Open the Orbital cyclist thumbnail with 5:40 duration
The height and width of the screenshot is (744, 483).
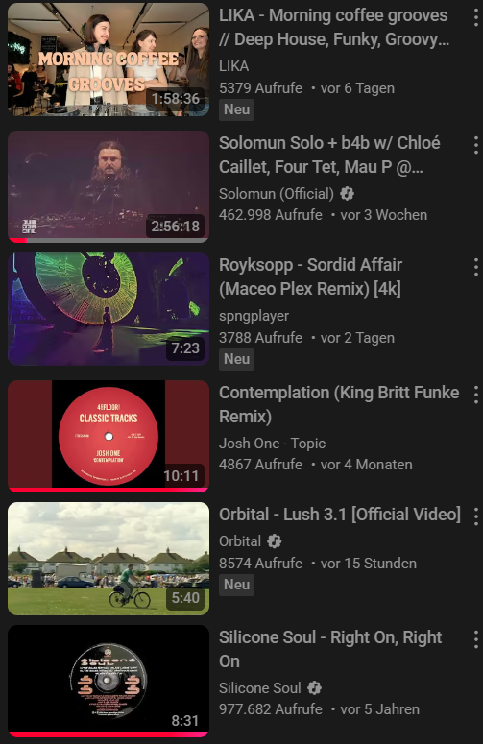click(x=109, y=559)
